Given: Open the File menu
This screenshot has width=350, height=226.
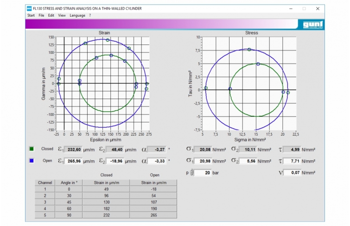Looking at the screenshot, I should 41,15.
